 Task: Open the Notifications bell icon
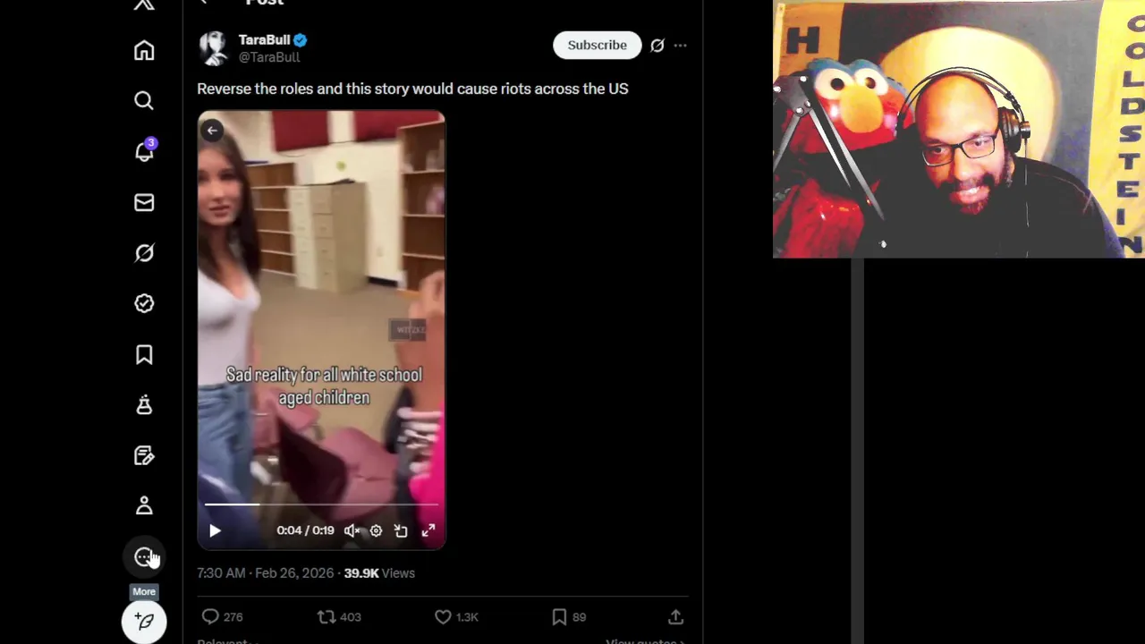point(144,151)
